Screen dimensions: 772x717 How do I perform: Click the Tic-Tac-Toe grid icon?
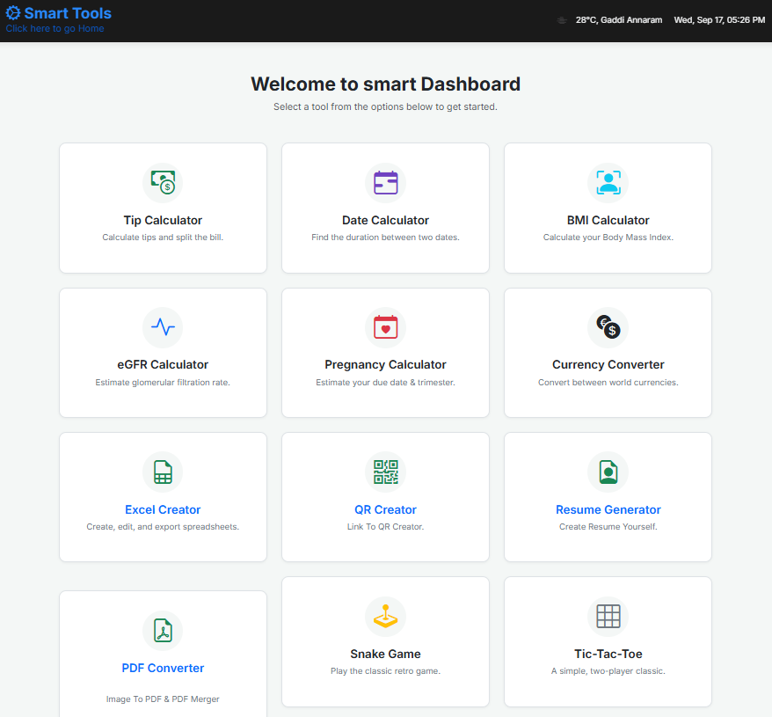pyautogui.click(x=608, y=616)
